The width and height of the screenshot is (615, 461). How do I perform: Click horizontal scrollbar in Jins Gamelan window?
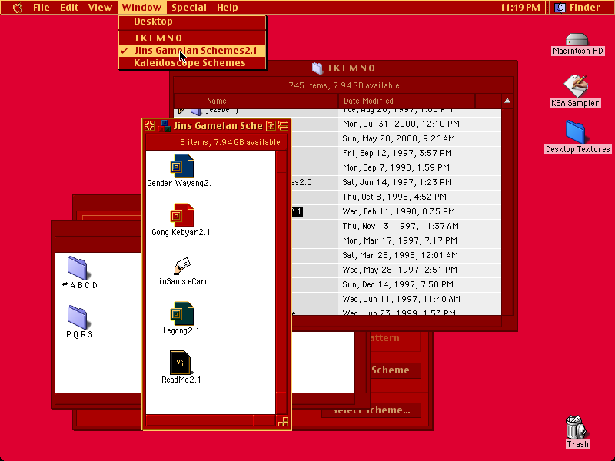pyautogui.click(x=210, y=420)
